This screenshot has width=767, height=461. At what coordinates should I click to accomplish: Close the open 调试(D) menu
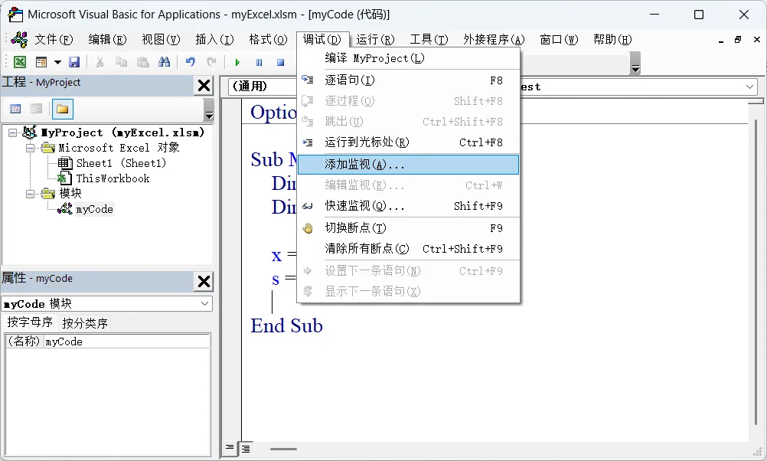pos(321,39)
